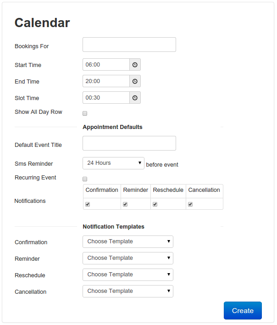
Task: Uncheck the Reschedule notification checkbox
Action: point(155,204)
